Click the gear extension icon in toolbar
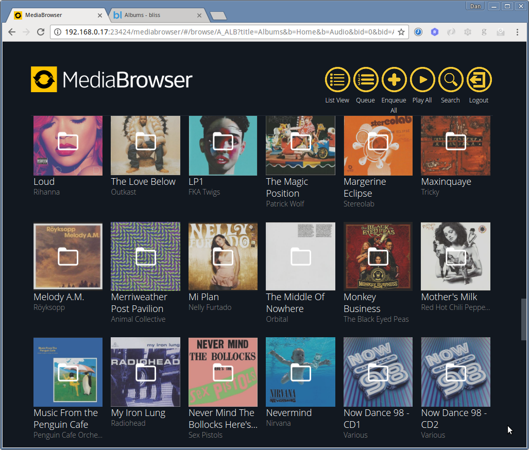Screen dimensions: 529x450 pos(468,32)
